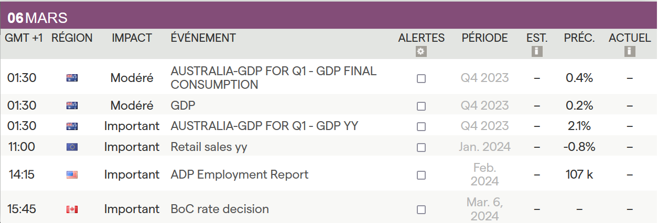
Task: Enable alert for the AUSTRALIA-GDP YY event
Action: click(421, 126)
